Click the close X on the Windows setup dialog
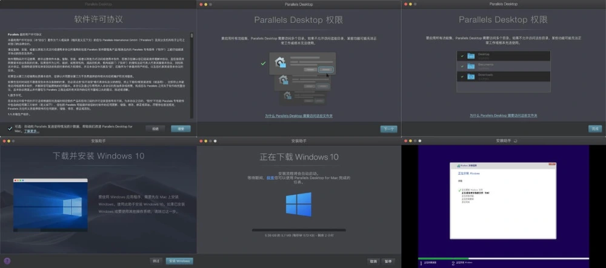606x268 pixels. (553, 165)
